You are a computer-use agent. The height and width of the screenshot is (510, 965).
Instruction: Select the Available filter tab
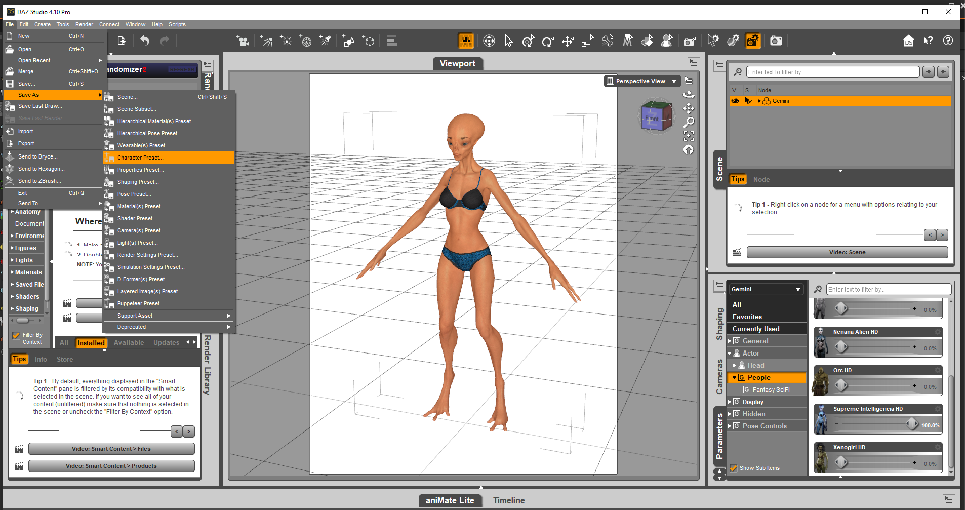129,343
